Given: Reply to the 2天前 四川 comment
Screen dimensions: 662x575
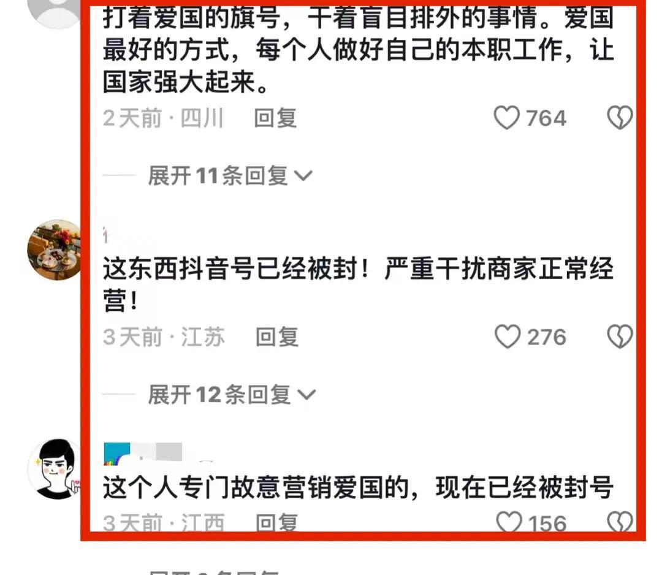Looking at the screenshot, I should point(275,118).
